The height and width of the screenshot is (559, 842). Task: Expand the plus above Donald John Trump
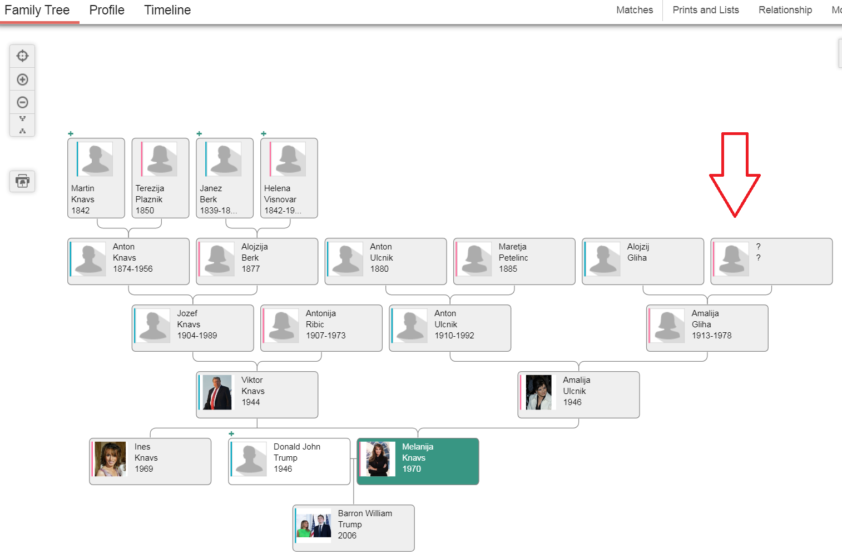(231, 433)
